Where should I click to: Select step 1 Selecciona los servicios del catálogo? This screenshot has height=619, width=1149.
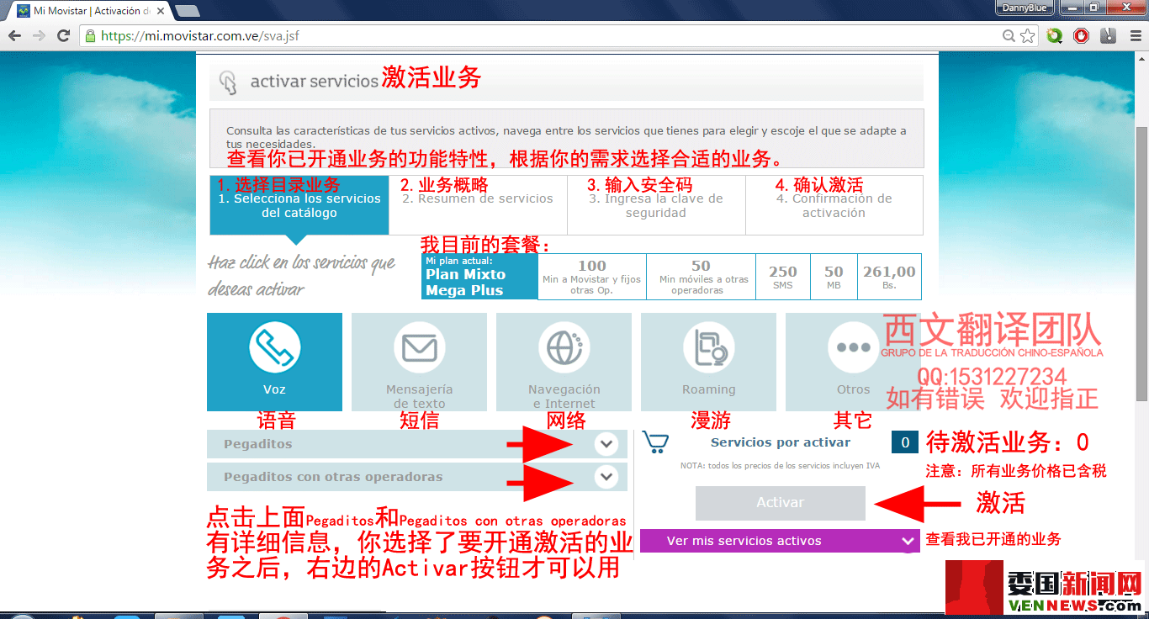(299, 205)
